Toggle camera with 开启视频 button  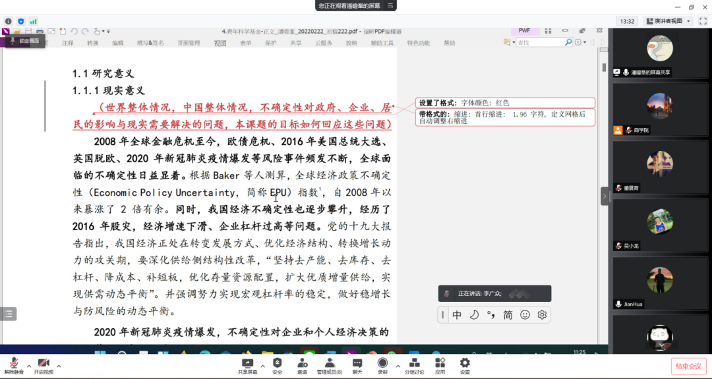[44, 364]
